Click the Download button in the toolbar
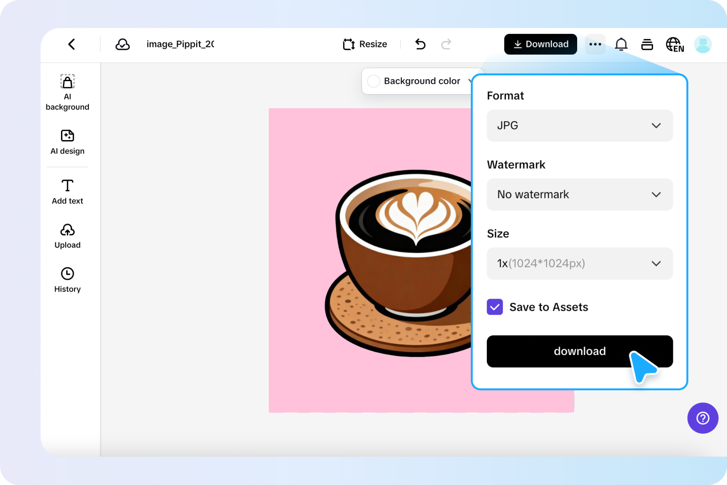This screenshot has width=727, height=485. click(540, 44)
